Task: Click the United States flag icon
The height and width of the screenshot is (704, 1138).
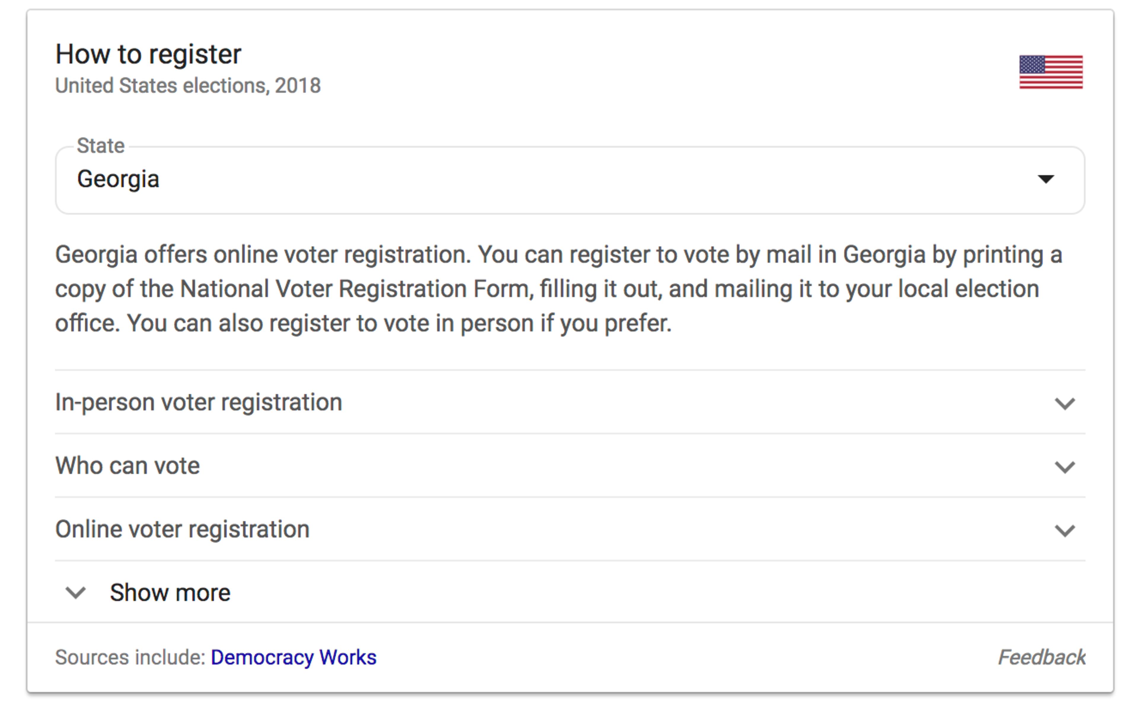Action: click(x=1051, y=72)
